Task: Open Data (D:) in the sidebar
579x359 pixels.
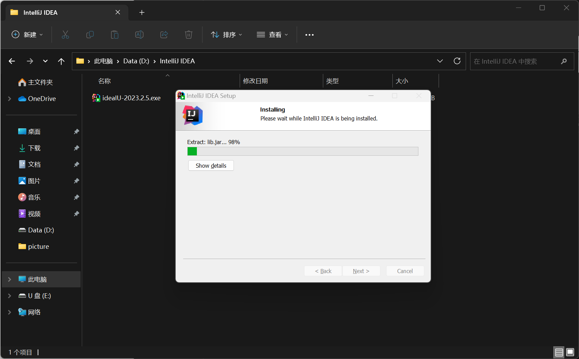Action: 36,230
